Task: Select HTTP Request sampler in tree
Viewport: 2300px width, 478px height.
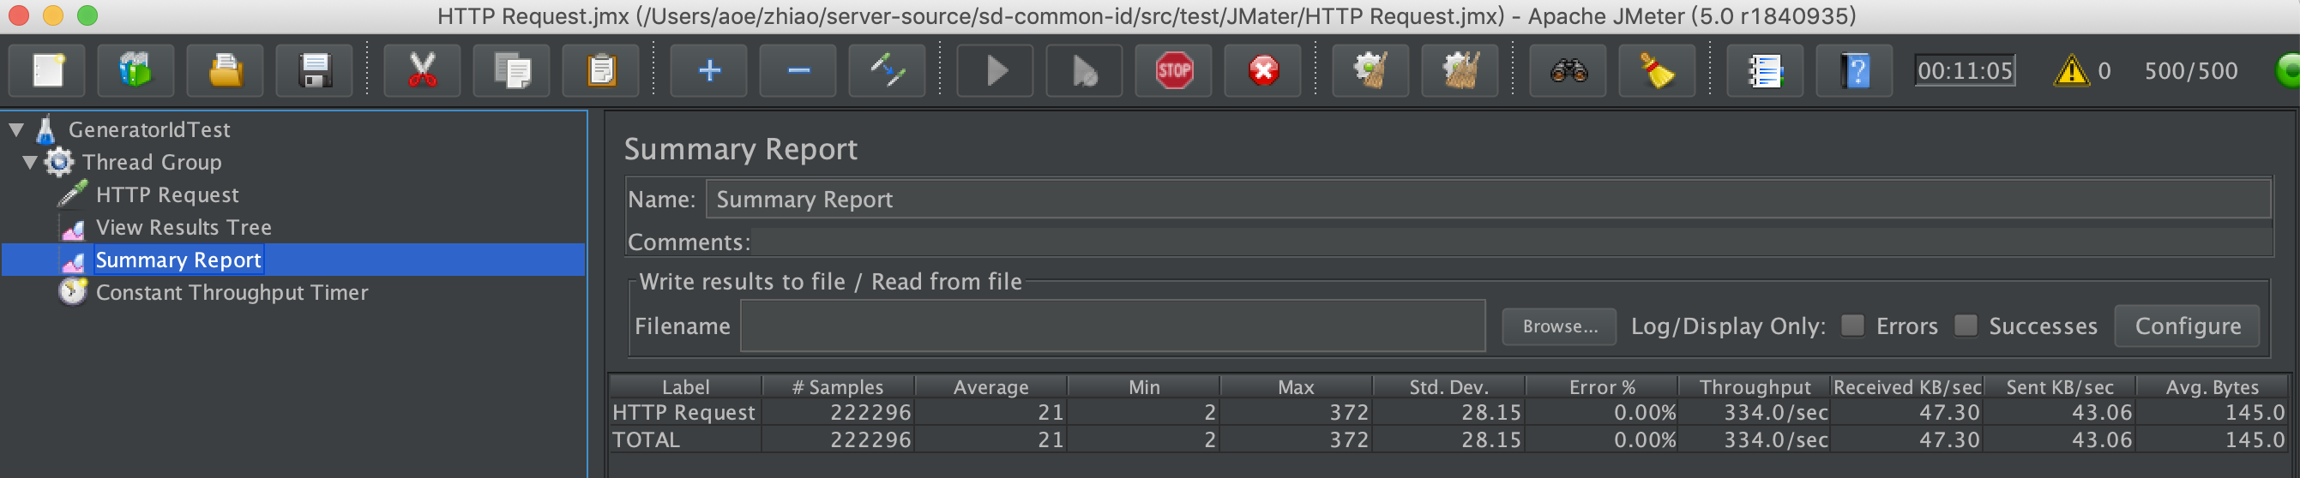Action: [x=167, y=194]
